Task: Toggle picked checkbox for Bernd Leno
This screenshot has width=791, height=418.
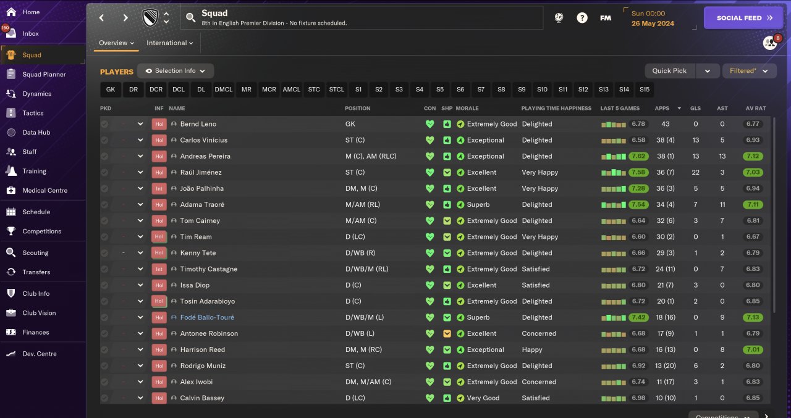Action: pyautogui.click(x=104, y=124)
